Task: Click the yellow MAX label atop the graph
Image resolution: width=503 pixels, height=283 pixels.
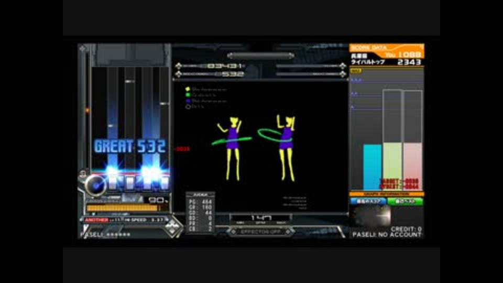Action: pos(356,71)
